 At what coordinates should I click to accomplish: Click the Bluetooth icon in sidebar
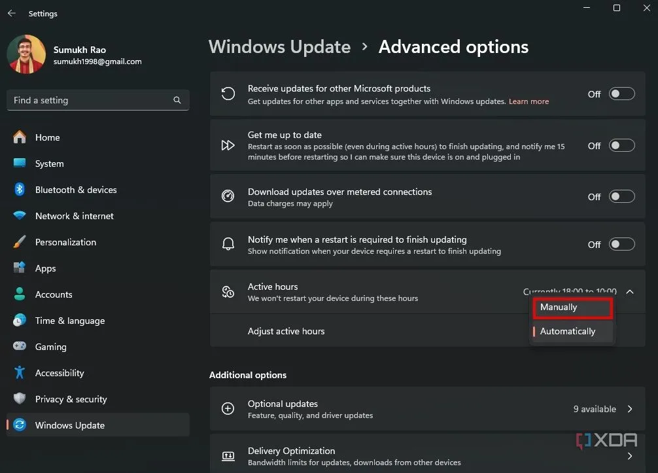click(20, 190)
